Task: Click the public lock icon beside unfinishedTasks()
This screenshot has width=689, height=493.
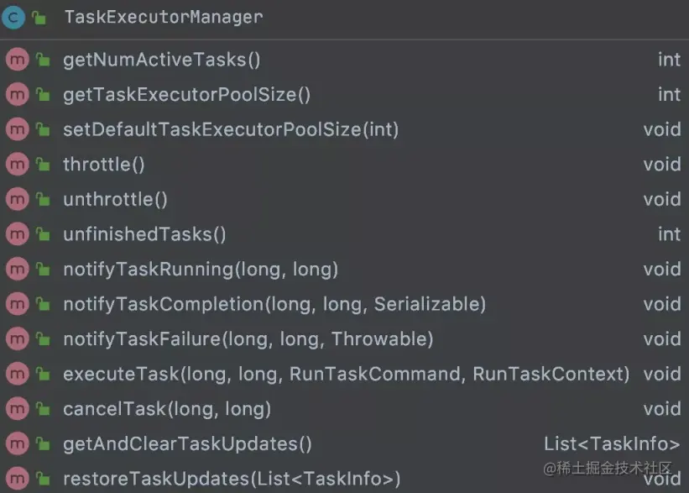Action: pos(42,235)
